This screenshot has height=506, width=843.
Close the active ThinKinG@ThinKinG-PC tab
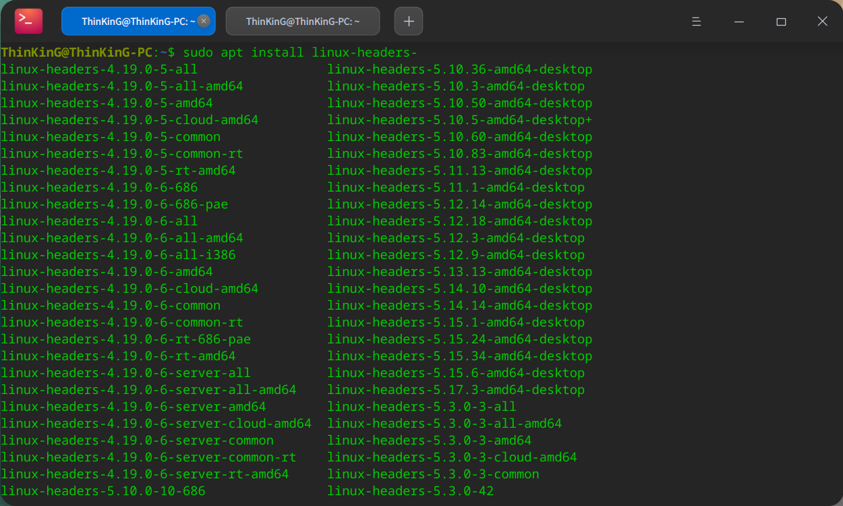click(203, 21)
